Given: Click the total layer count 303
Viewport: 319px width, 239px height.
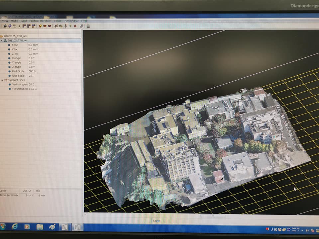Looking at the screenshot, I should pyautogui.click(x=38, y=191).
